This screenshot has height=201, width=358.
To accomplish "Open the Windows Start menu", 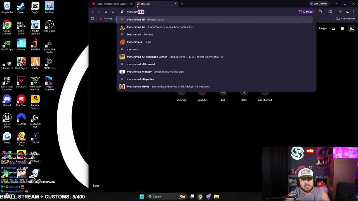I will 142,197.
